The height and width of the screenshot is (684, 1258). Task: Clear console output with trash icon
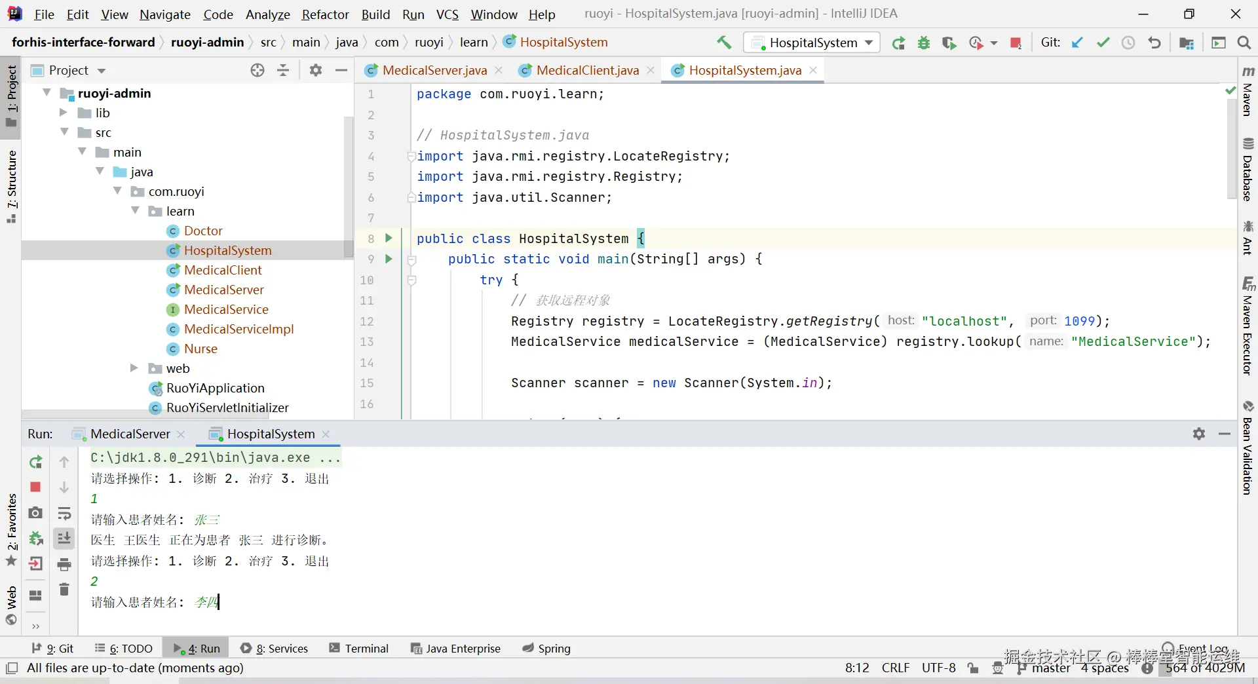(64, 590)
